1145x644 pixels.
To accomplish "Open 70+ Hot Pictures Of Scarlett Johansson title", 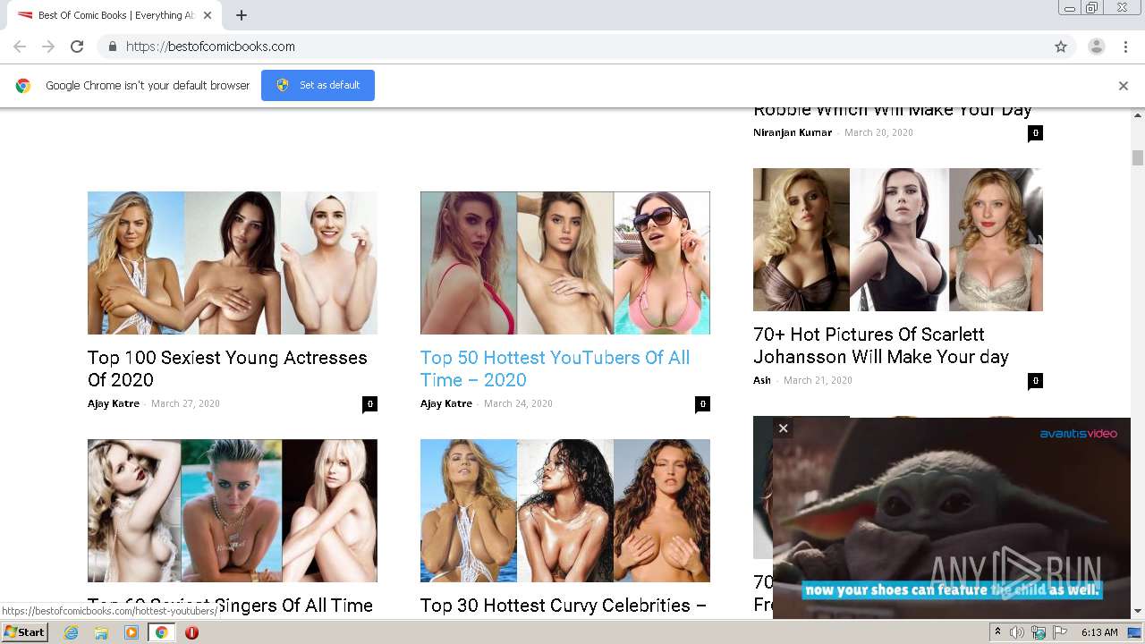I will point(881,345).
